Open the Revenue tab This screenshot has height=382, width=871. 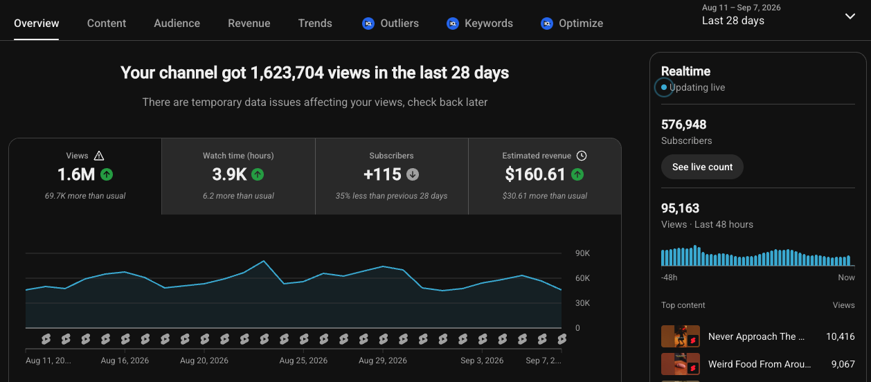(249, 23)
